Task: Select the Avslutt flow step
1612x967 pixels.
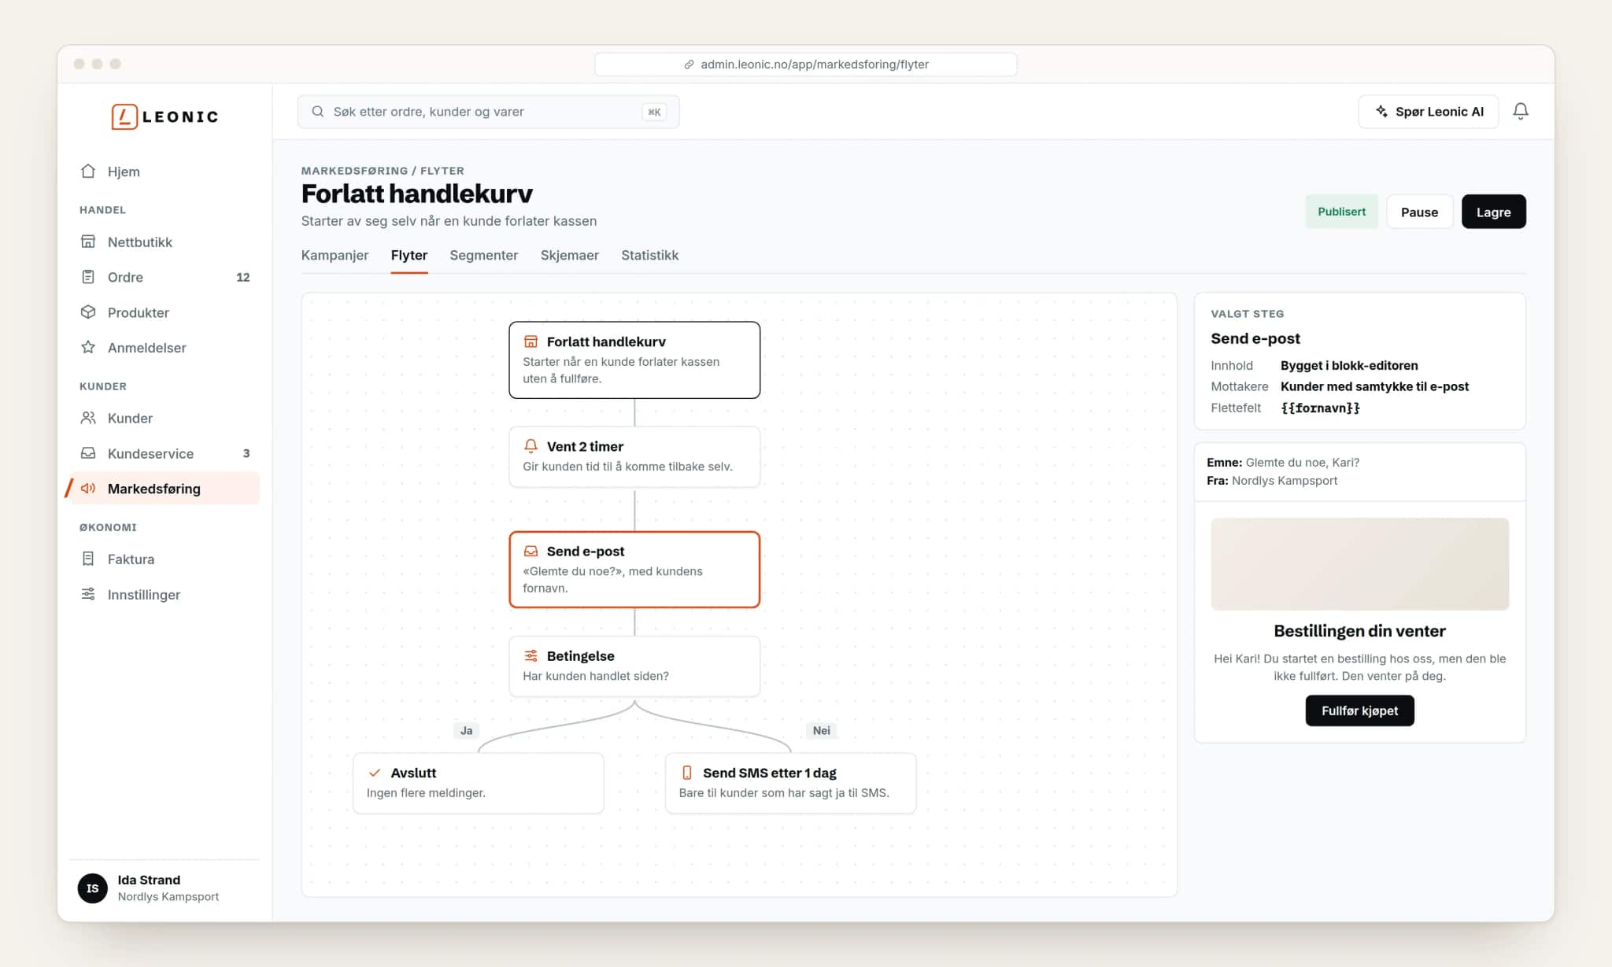Action: tap(479, 783)
